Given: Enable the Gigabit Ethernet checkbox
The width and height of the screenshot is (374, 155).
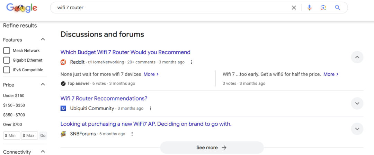Looking at the screenshot, I should click(x=7, y=60).
